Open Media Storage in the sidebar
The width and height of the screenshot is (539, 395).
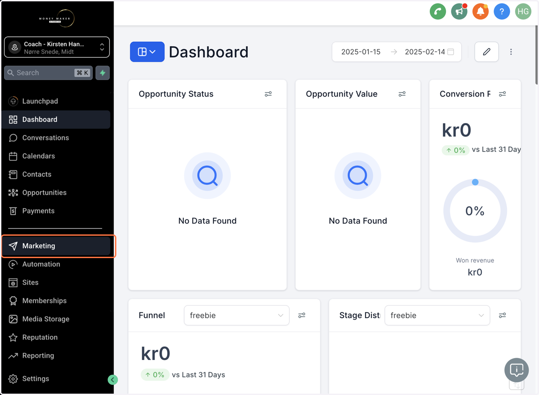(57, 319)
